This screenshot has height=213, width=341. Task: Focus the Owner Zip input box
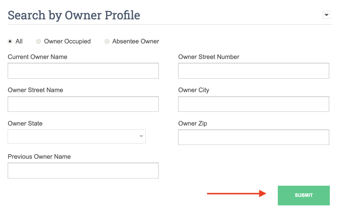(x=253, y=137)
